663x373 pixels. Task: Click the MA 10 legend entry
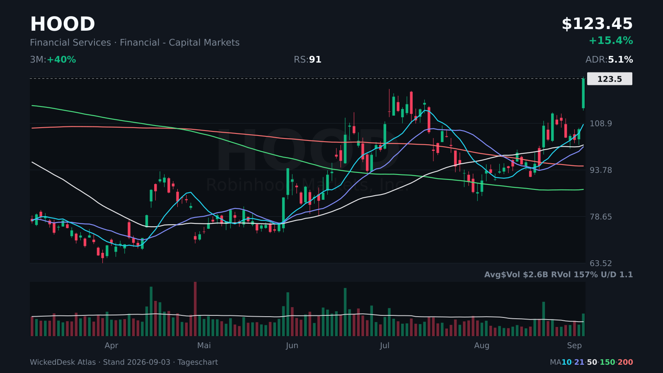pyautogui.click(x=566, y=362)
